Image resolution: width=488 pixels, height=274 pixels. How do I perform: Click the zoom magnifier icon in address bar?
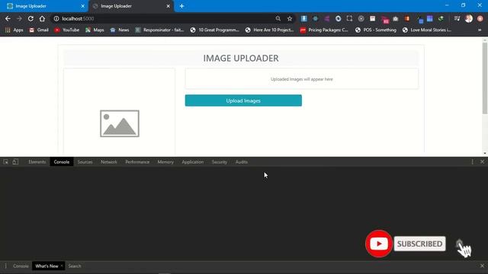278,18
